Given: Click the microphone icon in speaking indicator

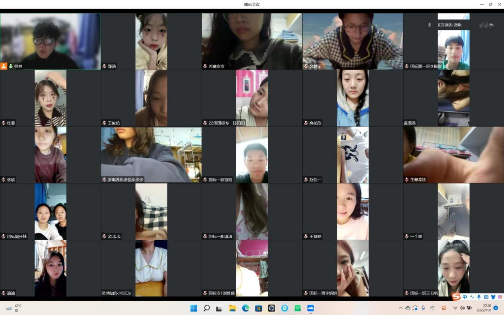Looking at the screenshot, I should point(429,25).
